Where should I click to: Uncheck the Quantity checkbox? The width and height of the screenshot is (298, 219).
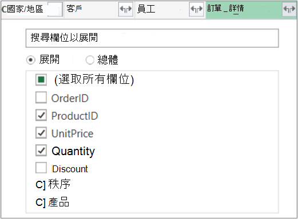coord(41,151)
